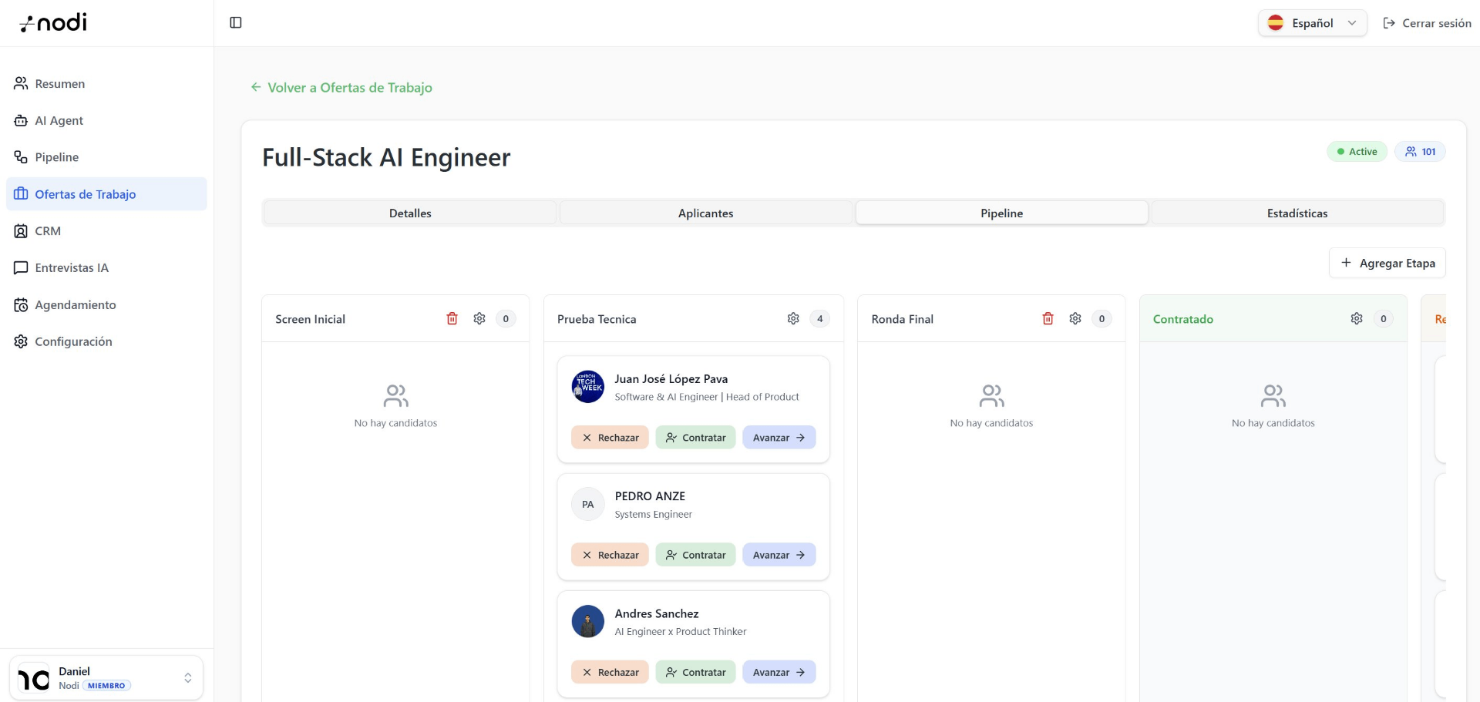1480x702 pixels.
Task: Open Configuración settings
Action: (106, 341)
